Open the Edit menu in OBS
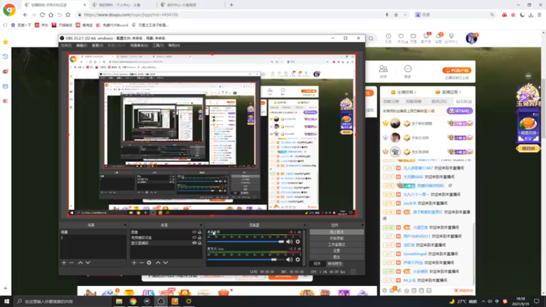Screen dimensions: 546x307 81,45
